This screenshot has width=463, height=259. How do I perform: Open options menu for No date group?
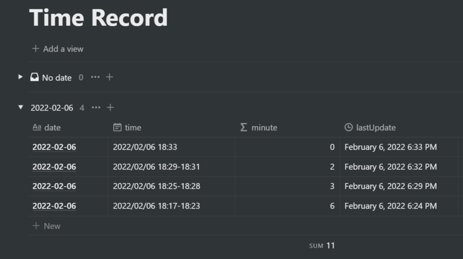pos(95,77)
